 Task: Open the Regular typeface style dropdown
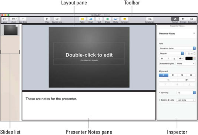171,54
